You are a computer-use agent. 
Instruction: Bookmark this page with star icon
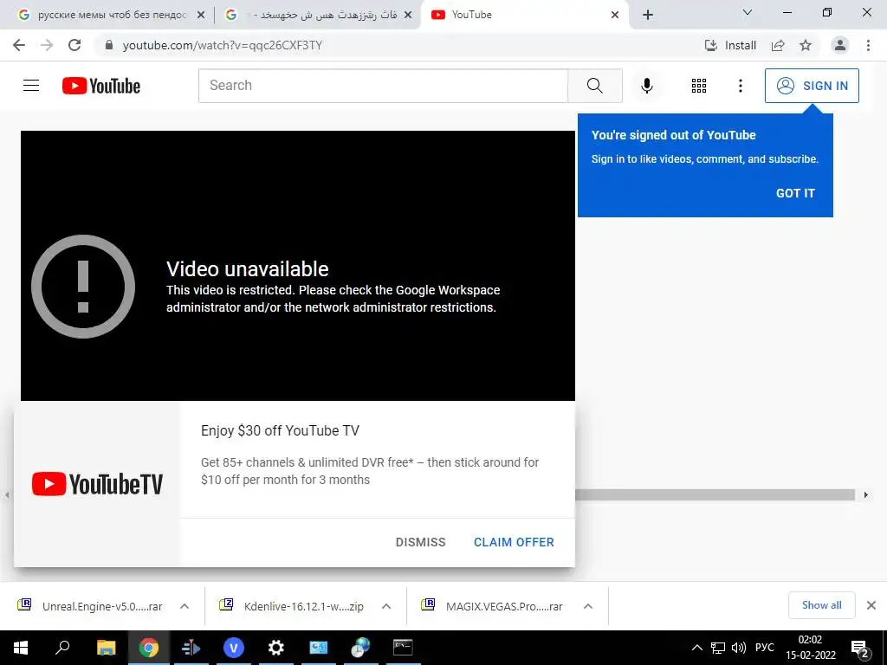[806, 45]
